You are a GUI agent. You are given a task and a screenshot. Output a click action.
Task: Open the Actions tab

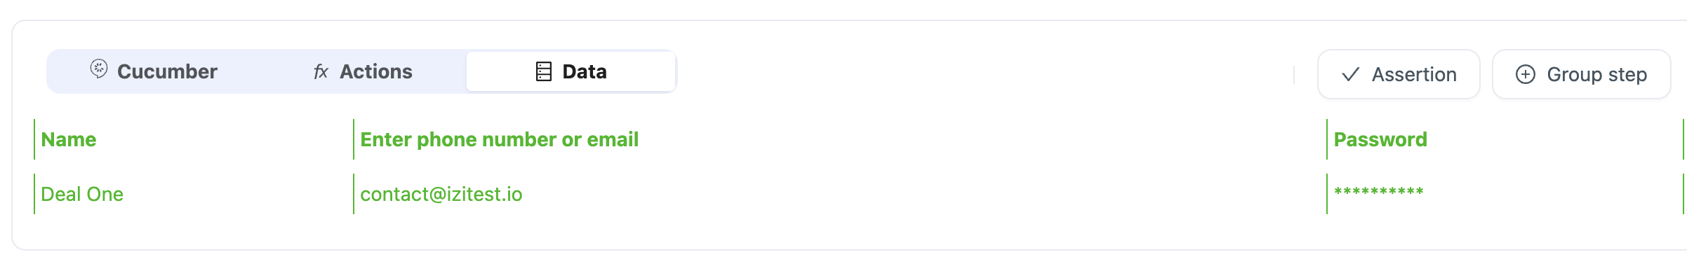click(x=363, y=71)
